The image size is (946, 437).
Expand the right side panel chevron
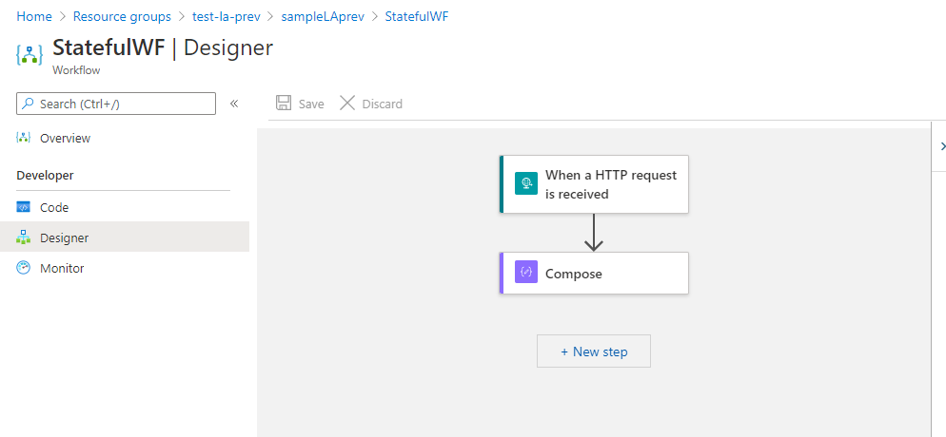point(942,146)
